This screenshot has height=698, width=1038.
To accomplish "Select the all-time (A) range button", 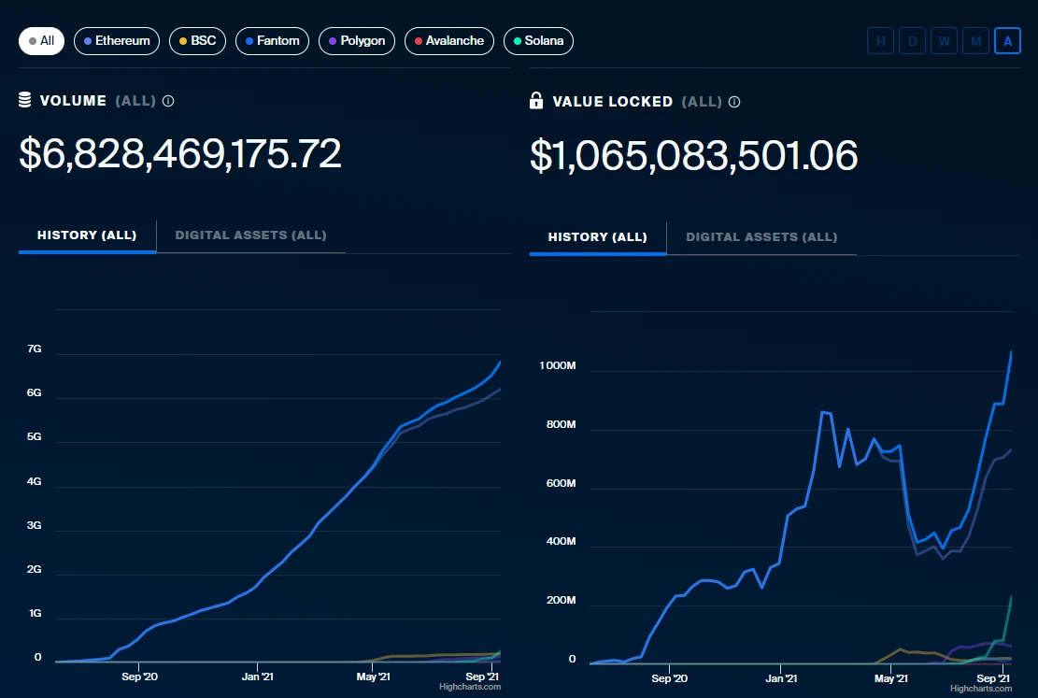I will tap(1007, 41).
